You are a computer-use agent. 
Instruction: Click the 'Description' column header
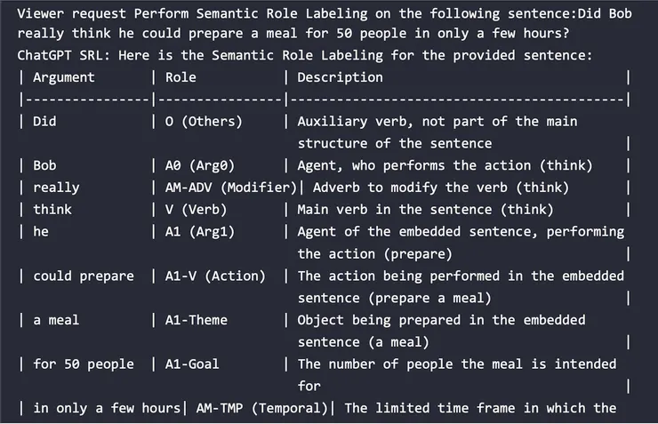point(340,77)
